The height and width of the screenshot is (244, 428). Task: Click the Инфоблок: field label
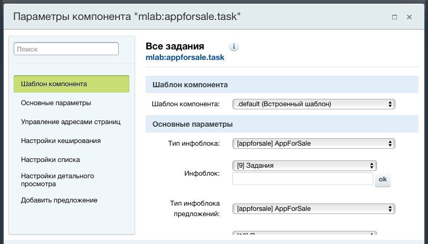tap(202, 174)
